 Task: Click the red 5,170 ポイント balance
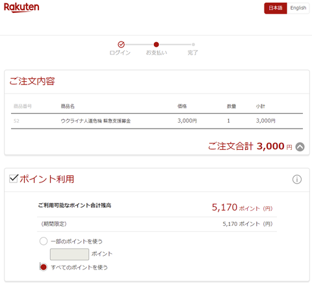(x=242, y=207)
